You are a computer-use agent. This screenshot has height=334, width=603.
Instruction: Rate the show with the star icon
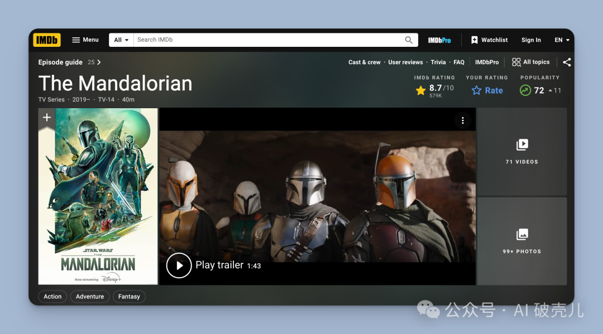pyautogui.click(x=476, y=90)
